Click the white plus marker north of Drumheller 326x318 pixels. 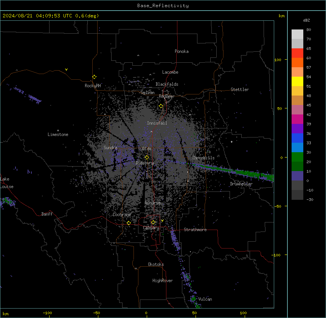[231, 142]
